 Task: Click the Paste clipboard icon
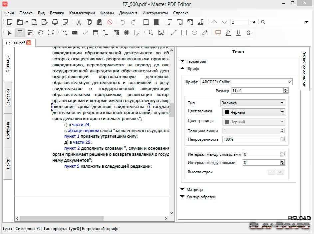100,22
